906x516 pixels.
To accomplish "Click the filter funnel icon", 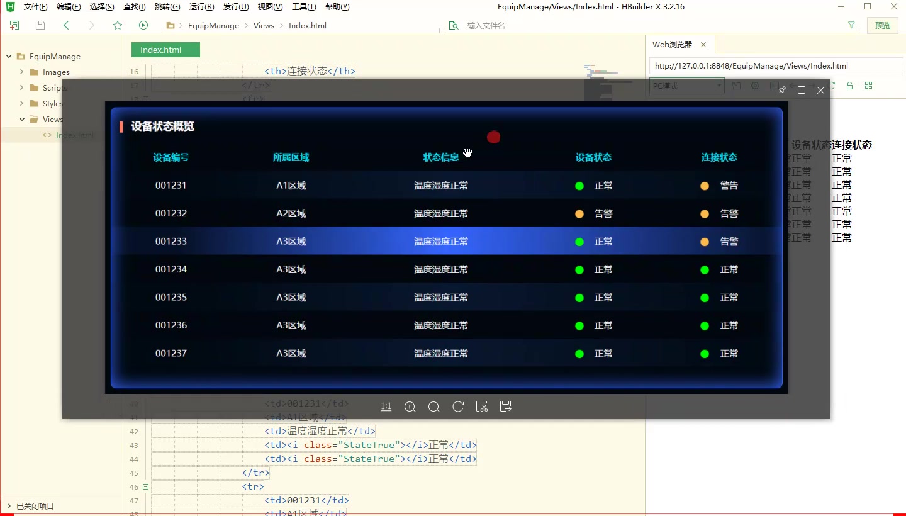I will pos(851,25).
